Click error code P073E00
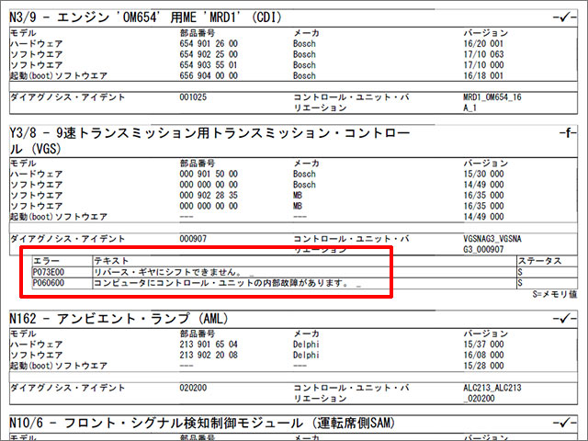Viewport: 588px width, 441px height. (x=51, y=273)
